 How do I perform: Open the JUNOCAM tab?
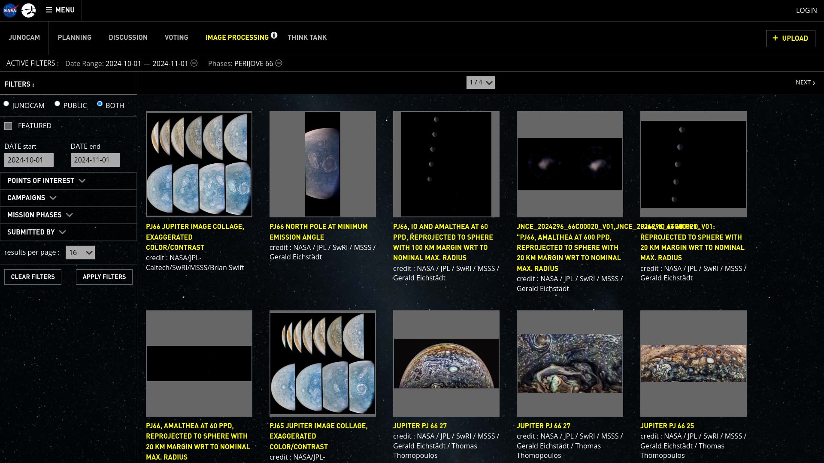tap(24, 37)
